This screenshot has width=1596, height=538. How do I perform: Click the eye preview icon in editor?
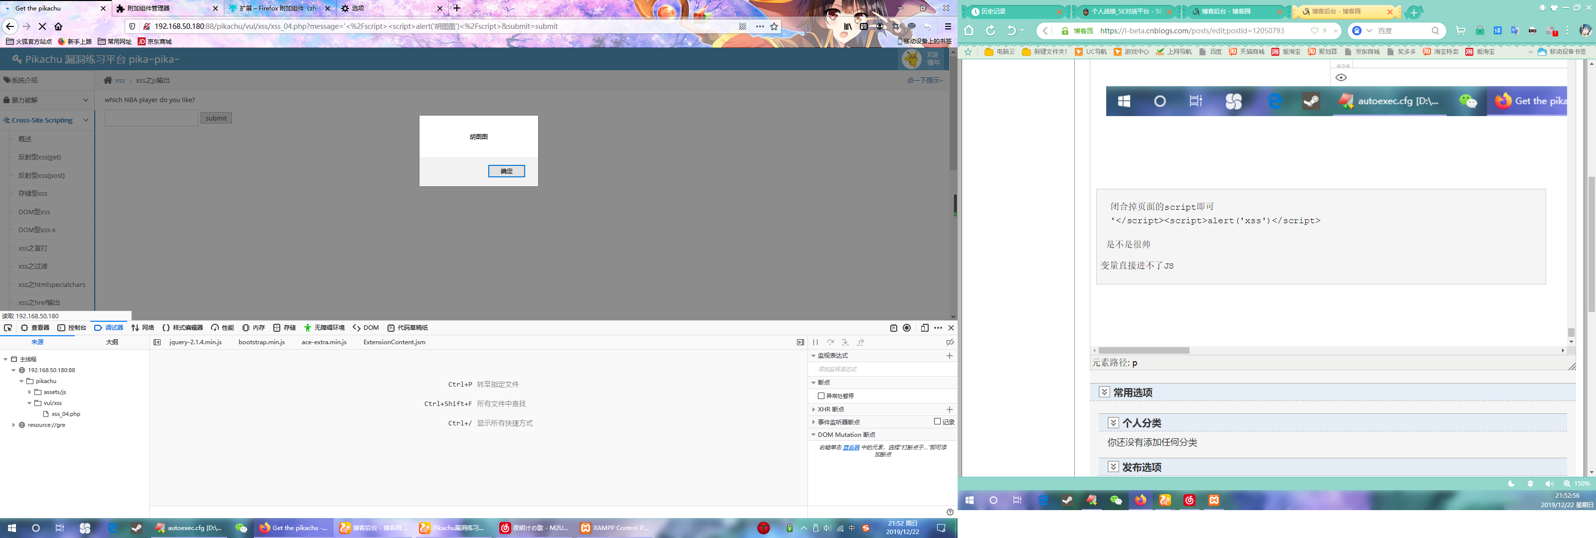tap(1341, 77)
